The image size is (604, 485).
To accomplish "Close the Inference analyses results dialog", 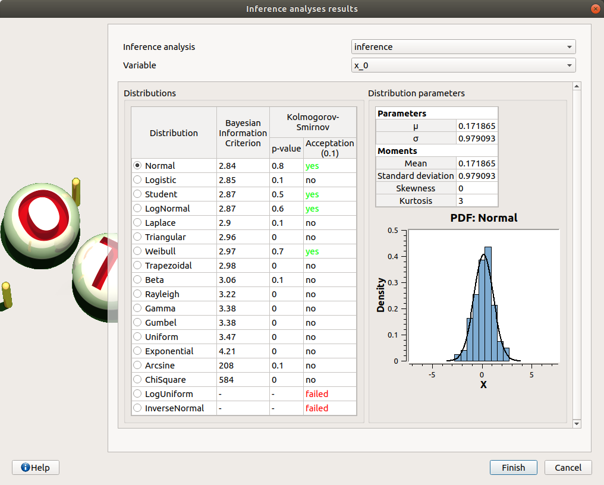I will [x=595, y=9].
